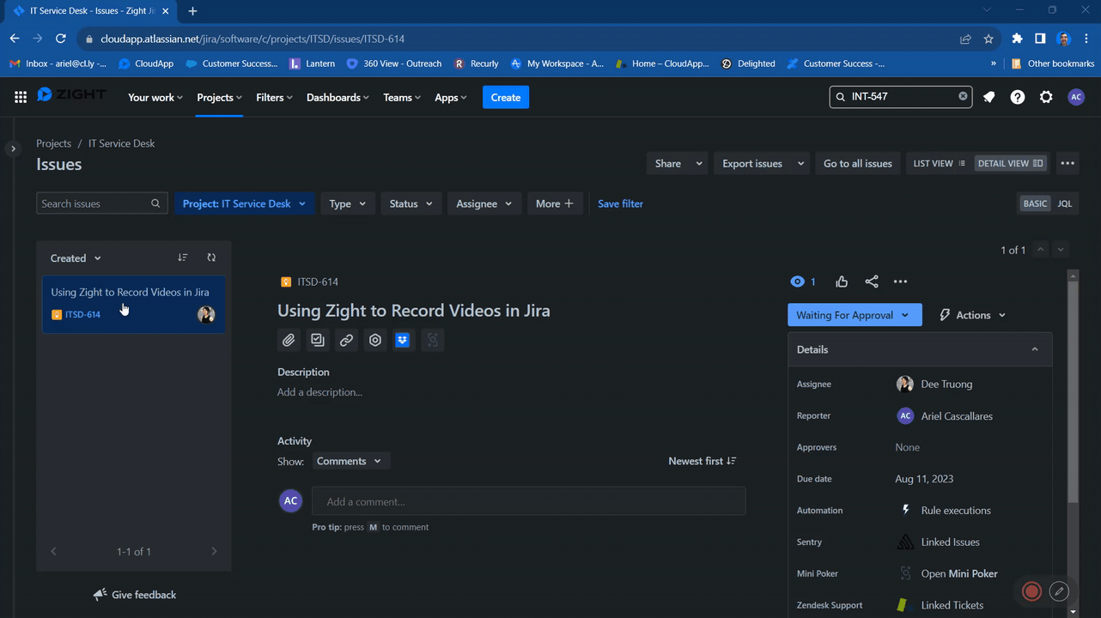Open the notifications bell
Viewport: 1101px width, 618px height.
tap(989, 97)
